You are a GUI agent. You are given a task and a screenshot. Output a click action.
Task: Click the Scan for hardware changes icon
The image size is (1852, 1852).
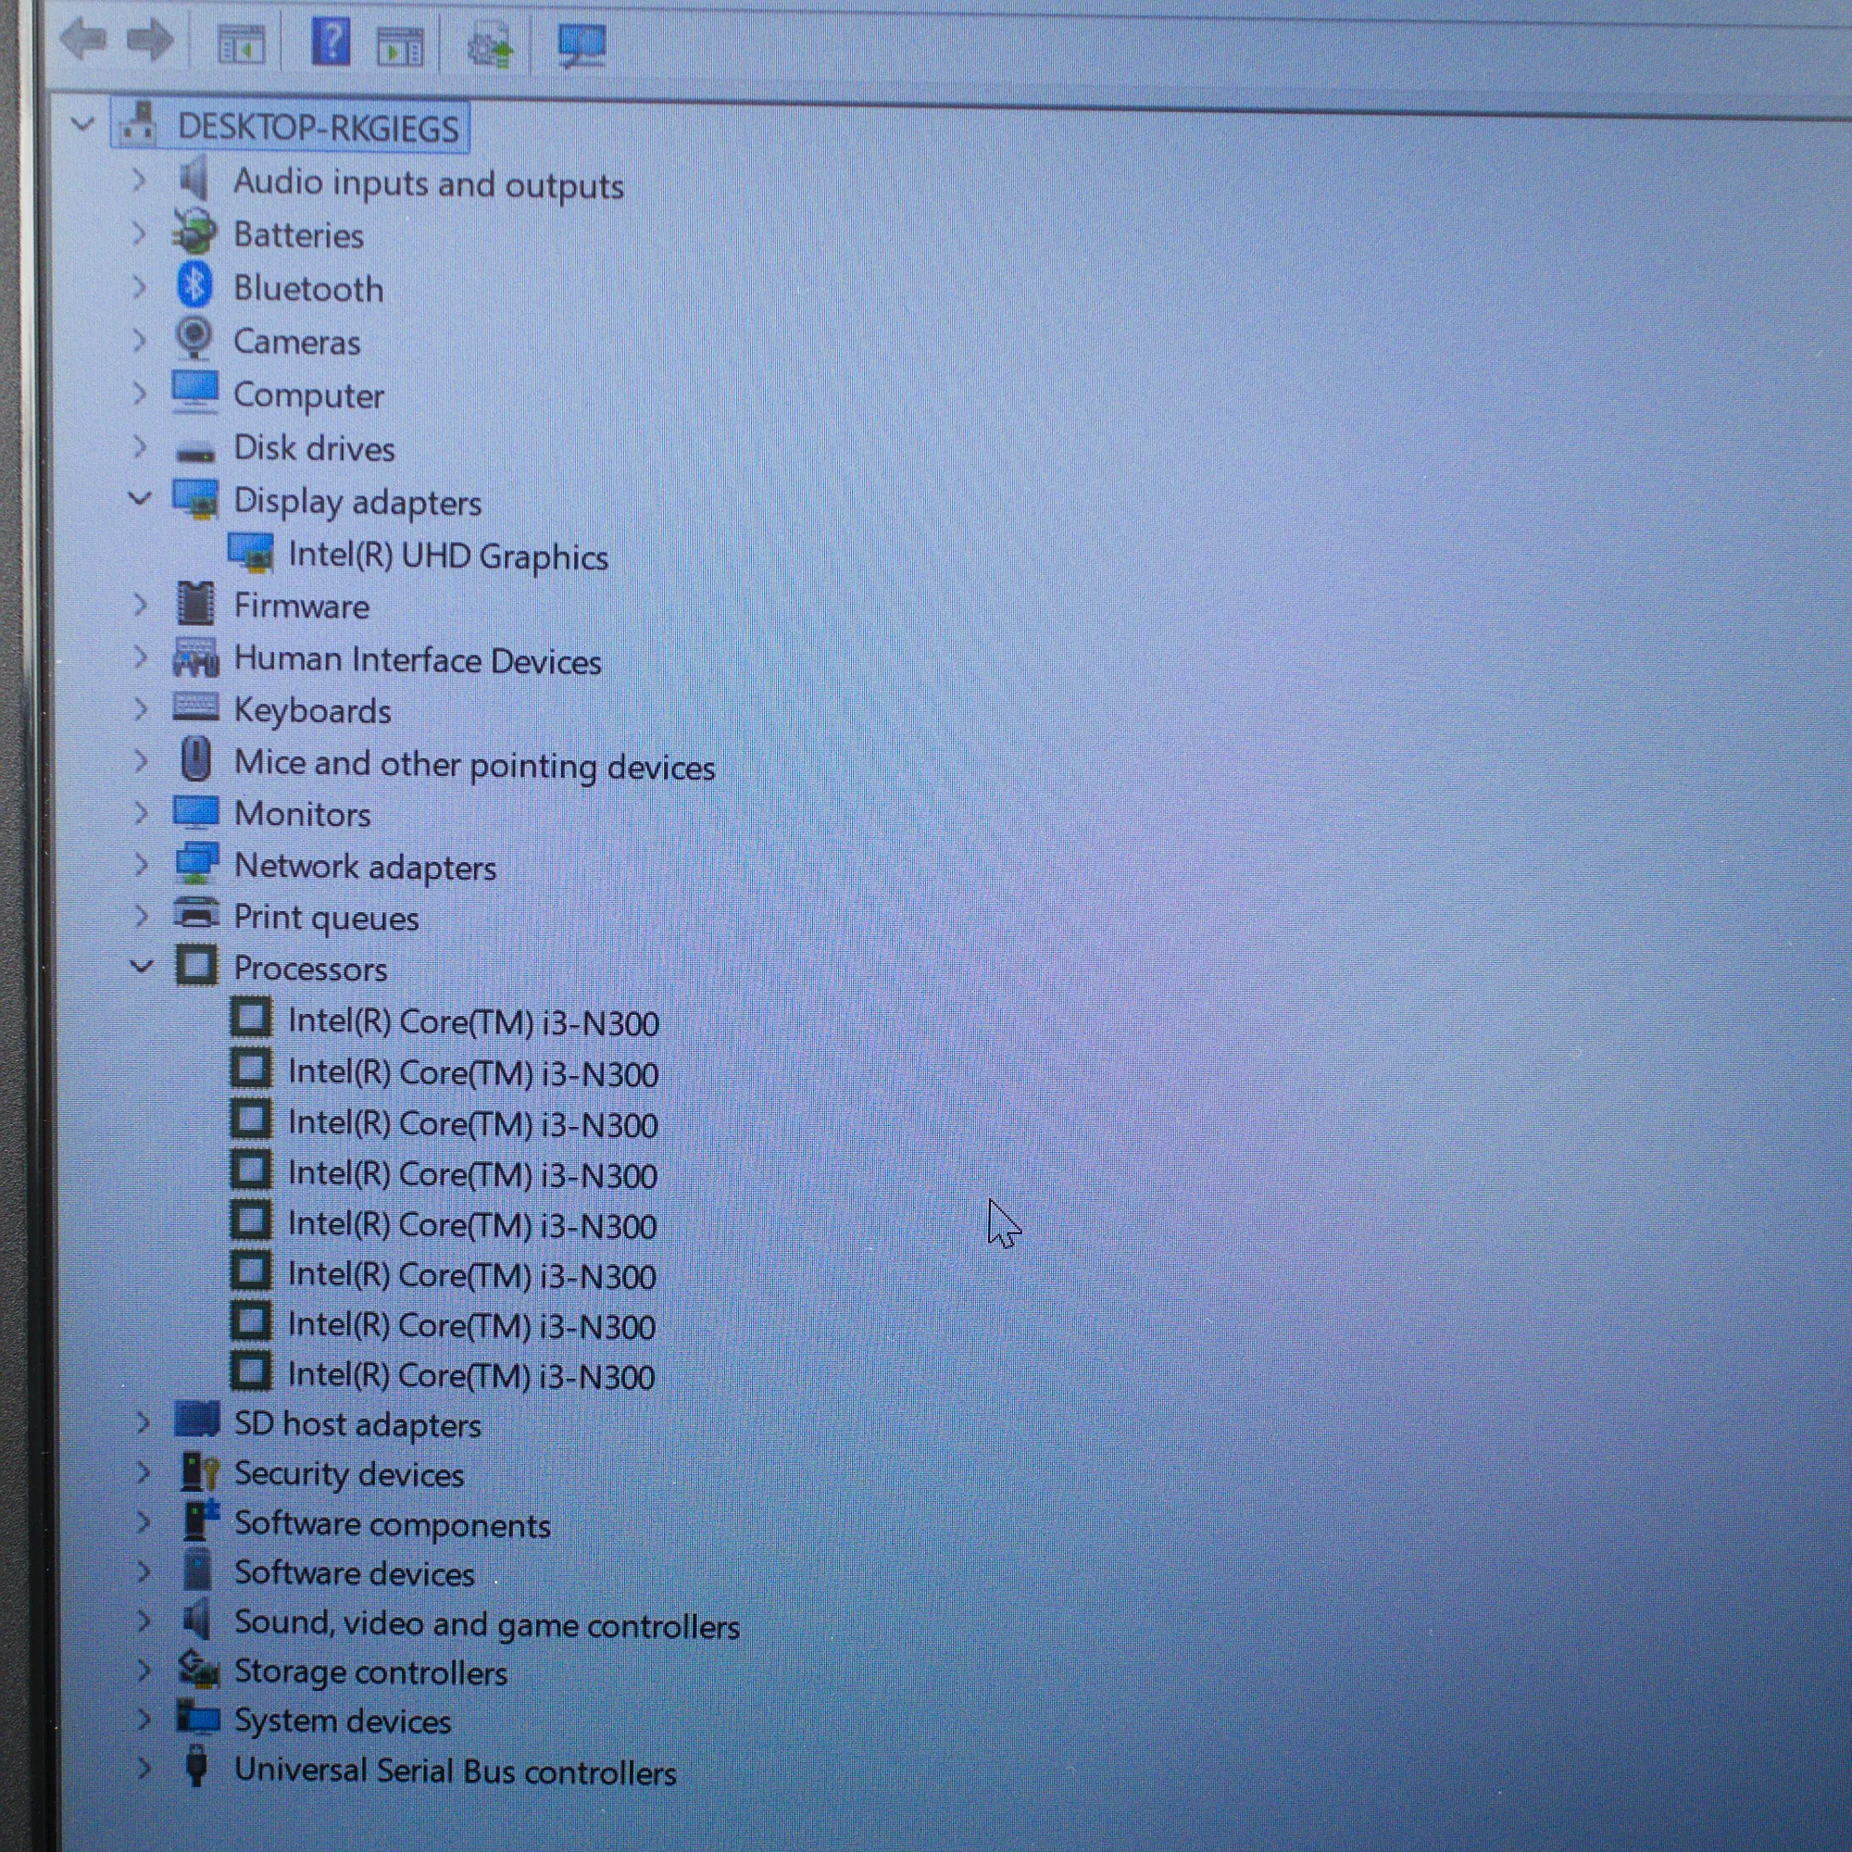point(581,45)
